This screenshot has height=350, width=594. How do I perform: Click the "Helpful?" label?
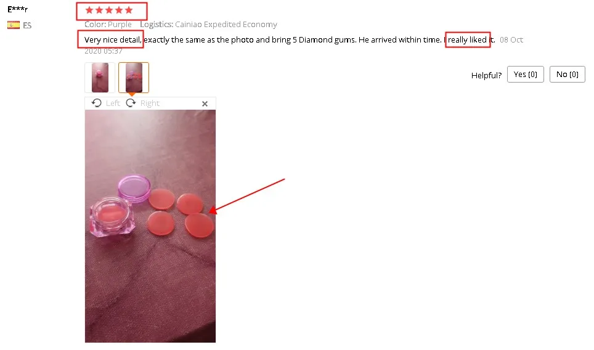coord(486,75)
